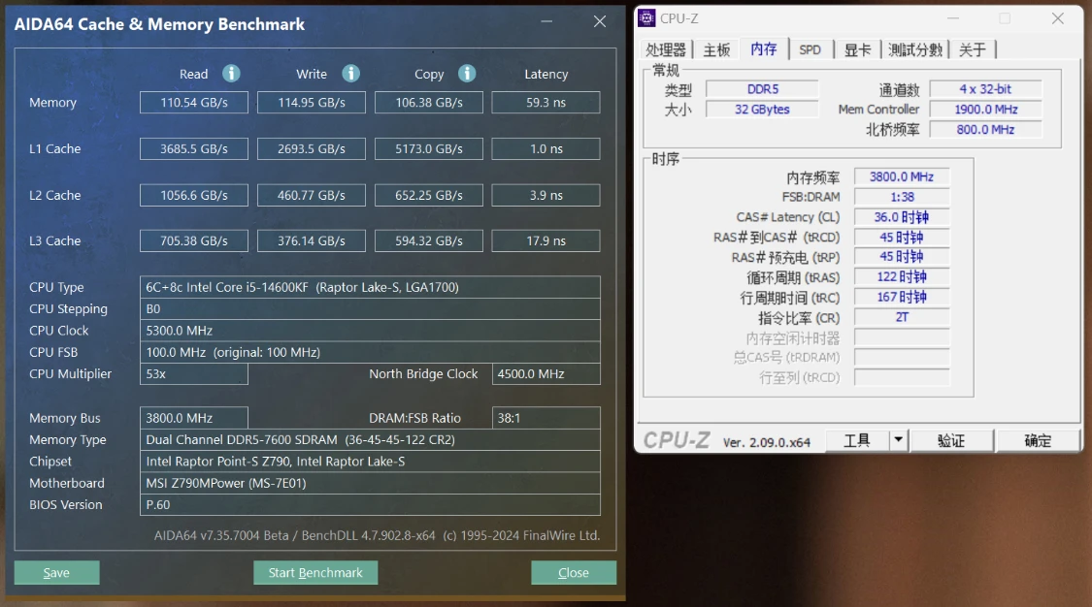Click the Read info icon in AIDA64

(231, 73)
